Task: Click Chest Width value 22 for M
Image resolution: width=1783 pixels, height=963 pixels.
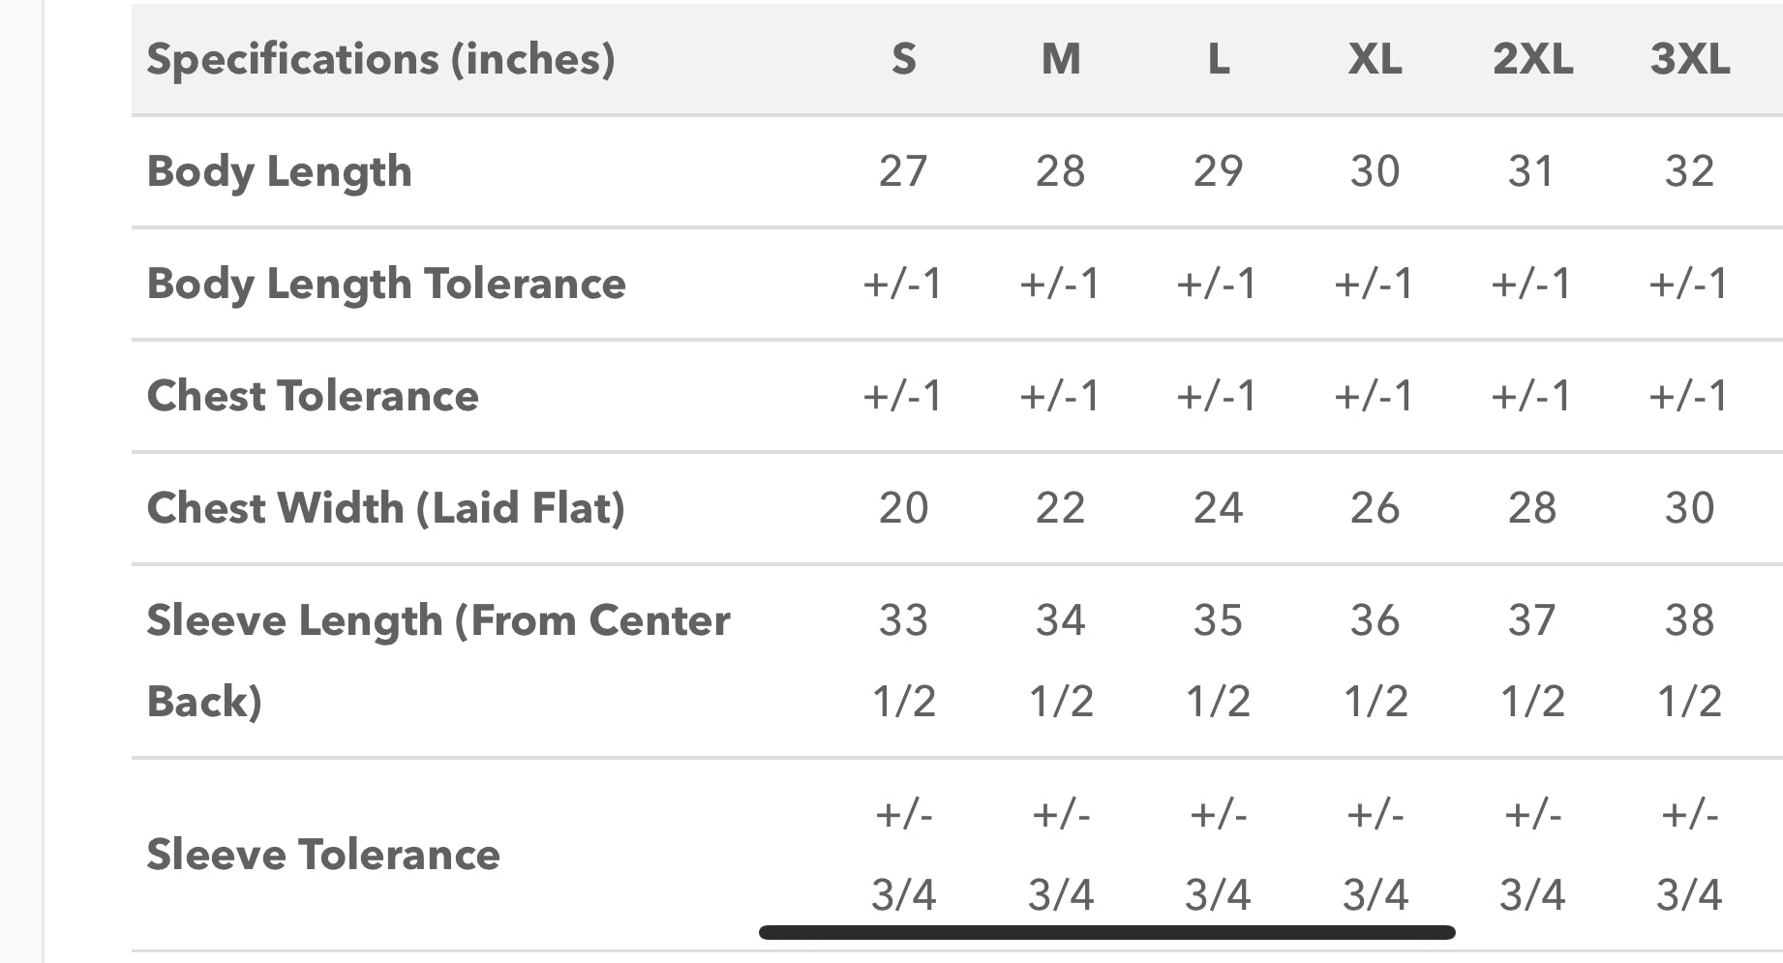Action: pos(1061,508)
